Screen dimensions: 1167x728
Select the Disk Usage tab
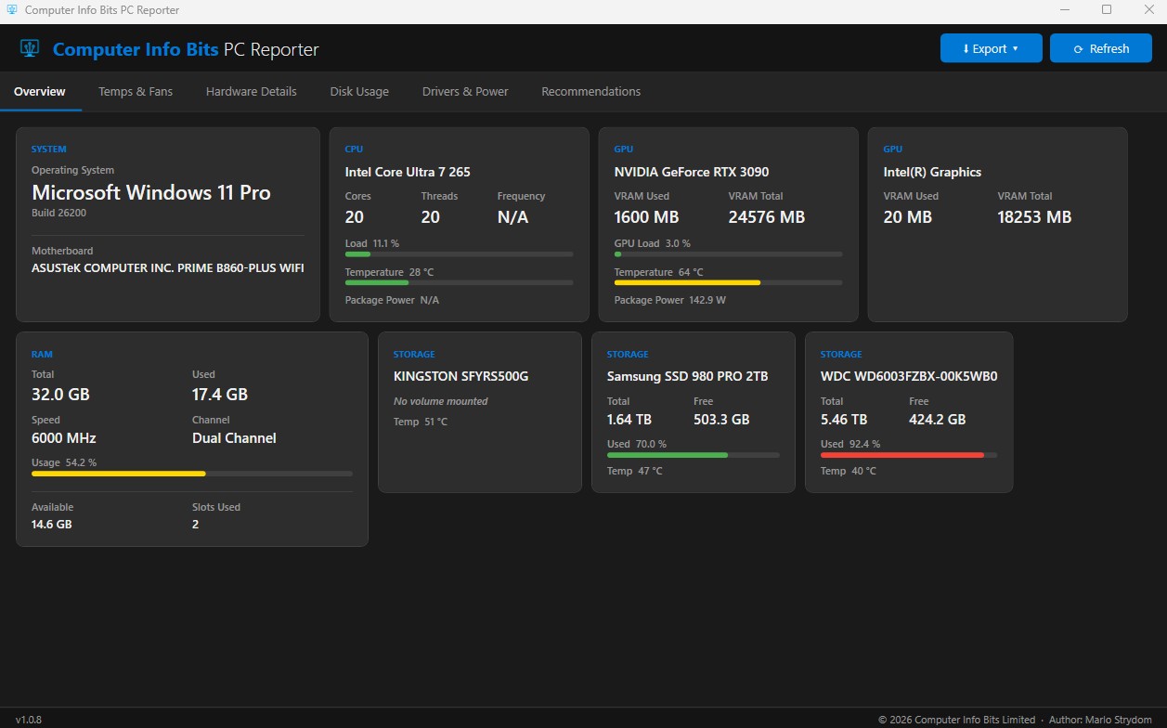(359, 91)
